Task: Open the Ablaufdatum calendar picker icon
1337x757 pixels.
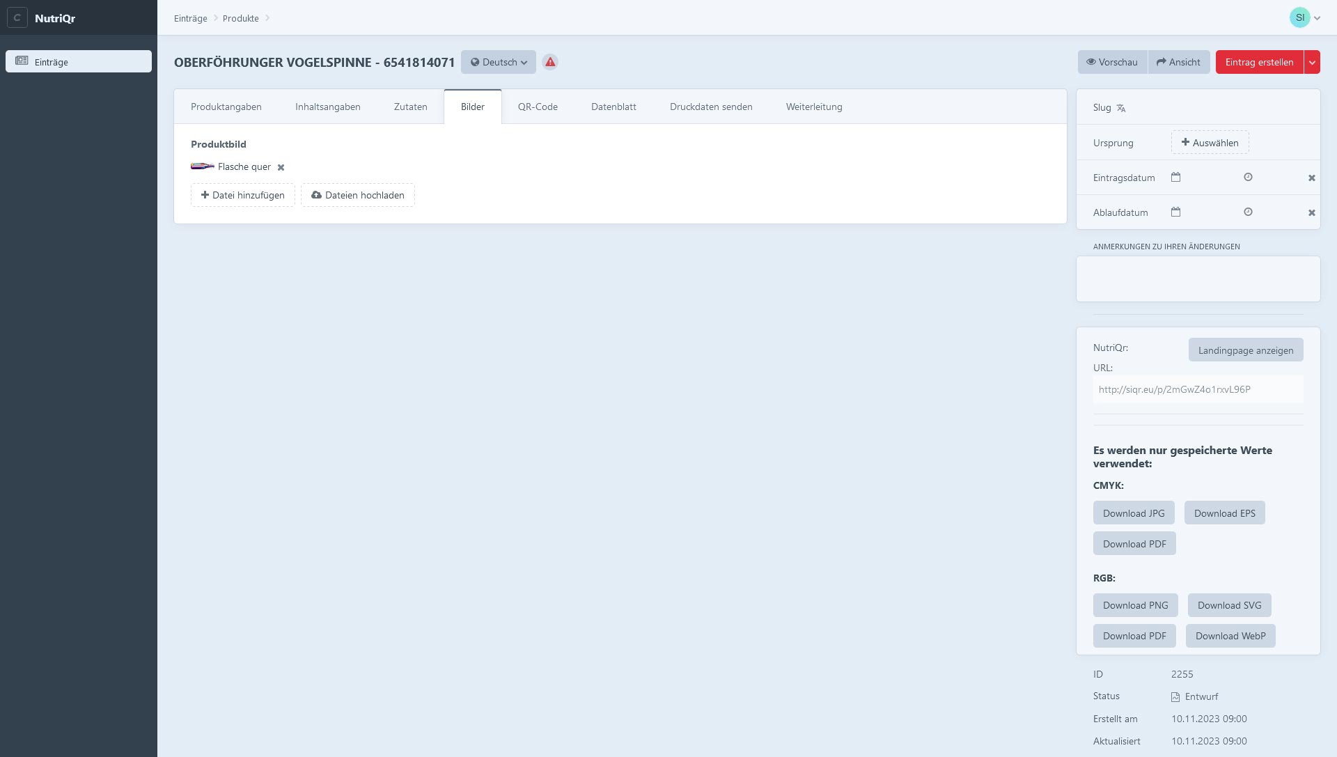Action: pos(1175,212)
